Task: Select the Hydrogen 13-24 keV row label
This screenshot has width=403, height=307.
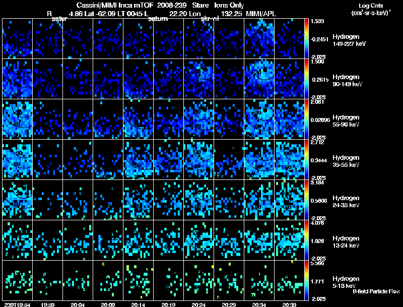Action: point(346,242)
